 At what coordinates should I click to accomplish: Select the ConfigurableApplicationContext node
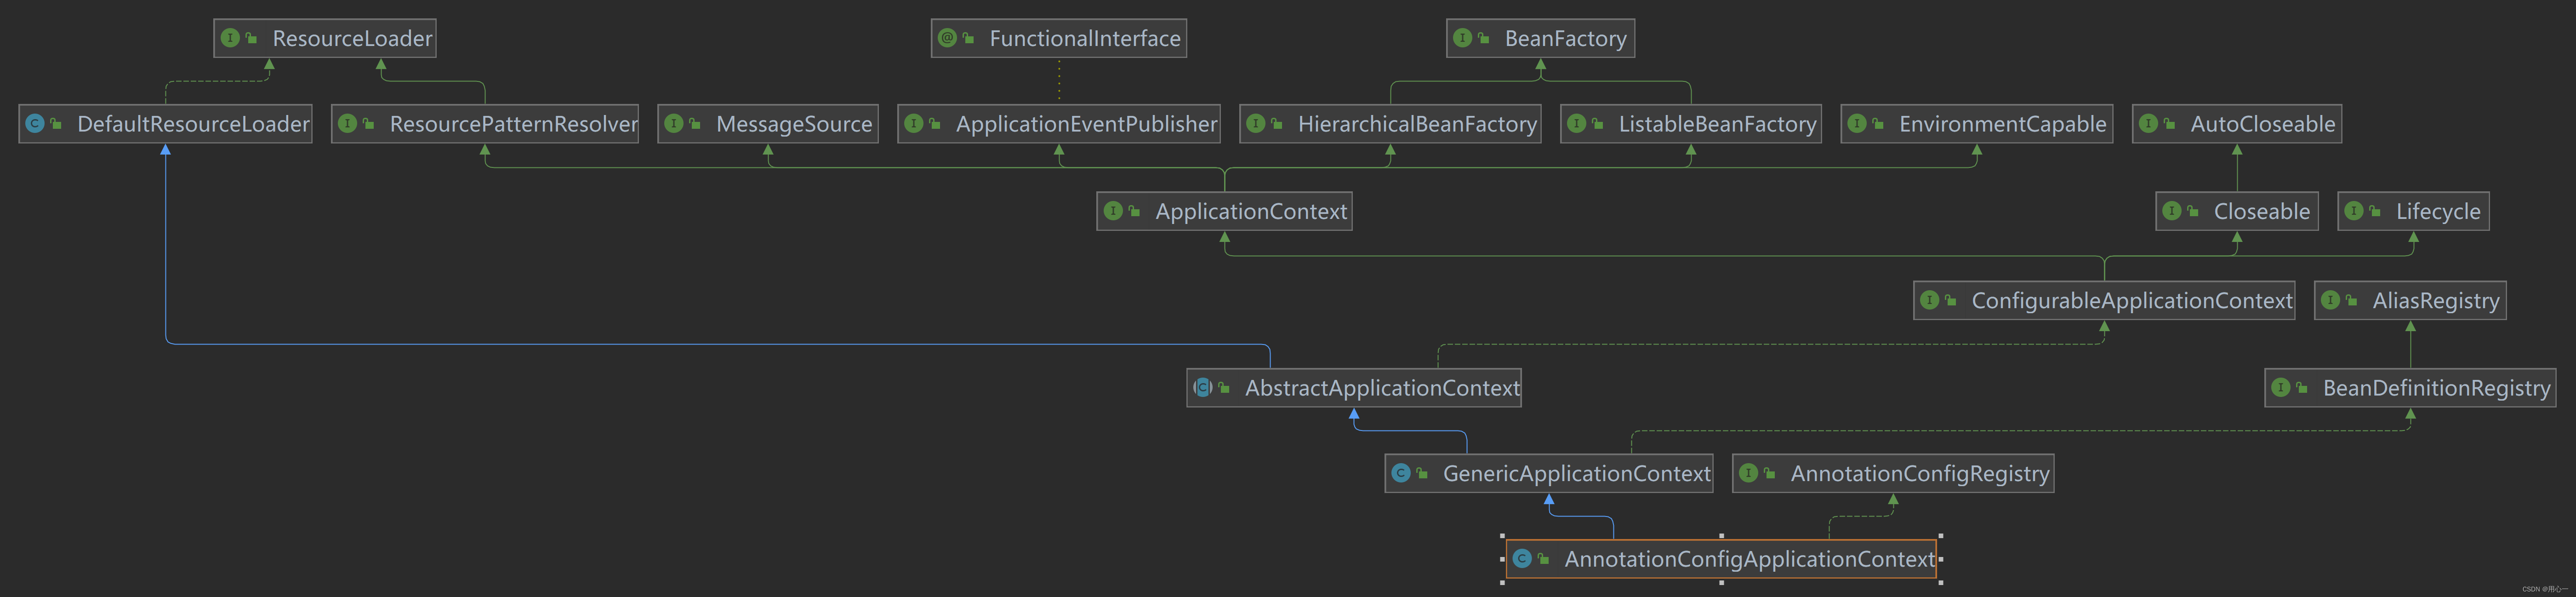click(2104, 300)
